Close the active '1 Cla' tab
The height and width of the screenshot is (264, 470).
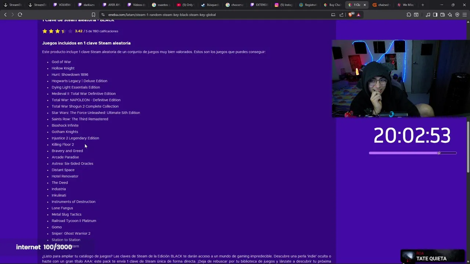(x=365, y=5)
